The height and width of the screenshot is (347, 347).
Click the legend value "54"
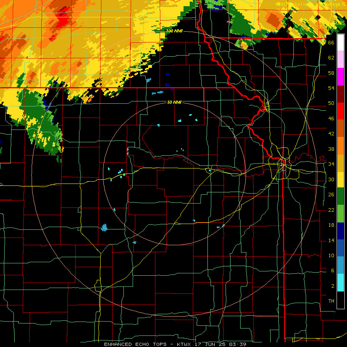[x=331, y=88]
